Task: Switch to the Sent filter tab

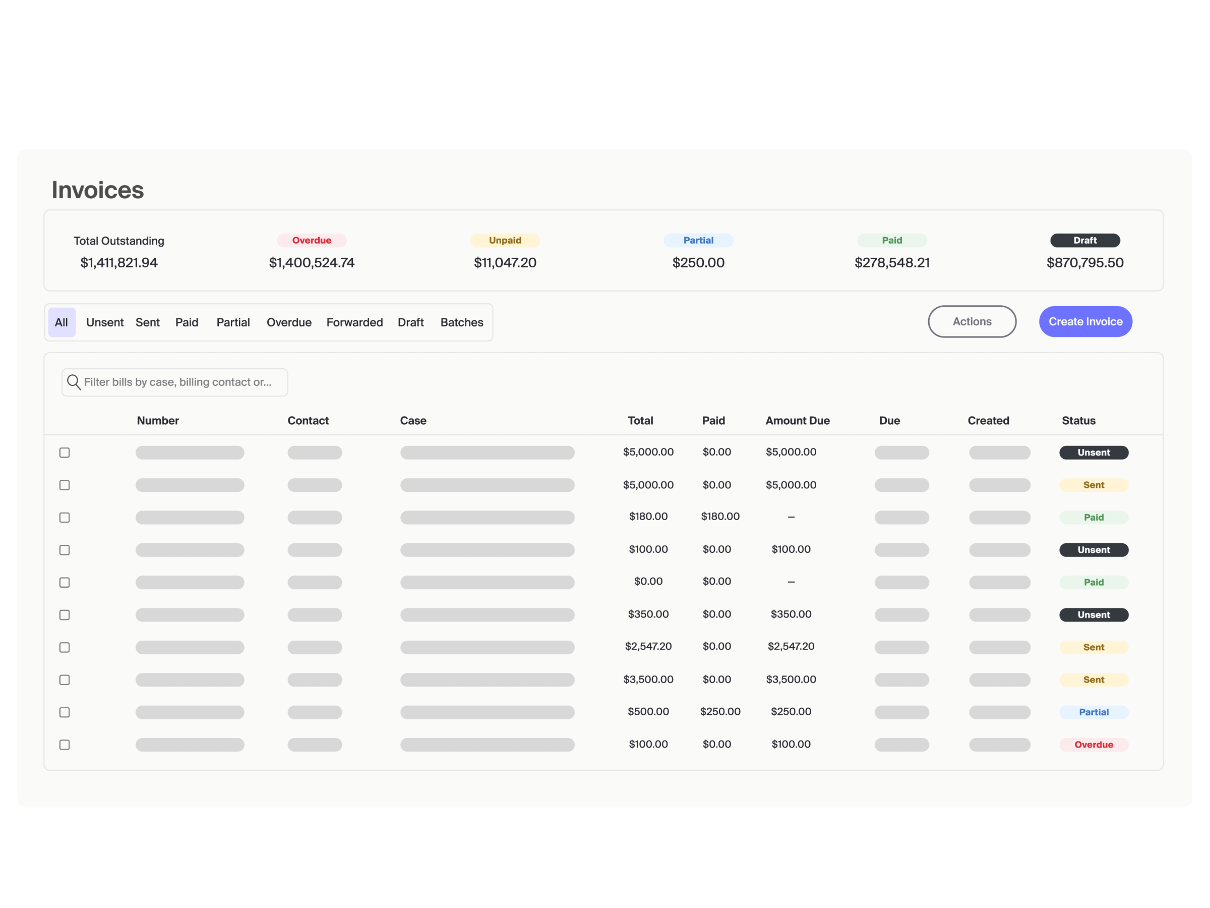Action: [x=147, y=322]
